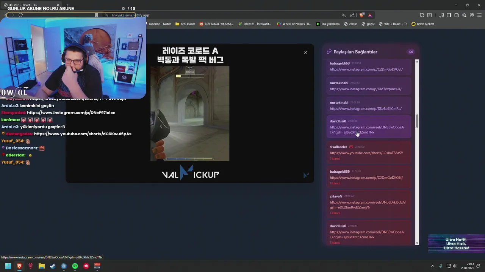This screenshot has width=485, height=272.
Task: Click the volume speaker tray icon
Action: pos(455,266)
